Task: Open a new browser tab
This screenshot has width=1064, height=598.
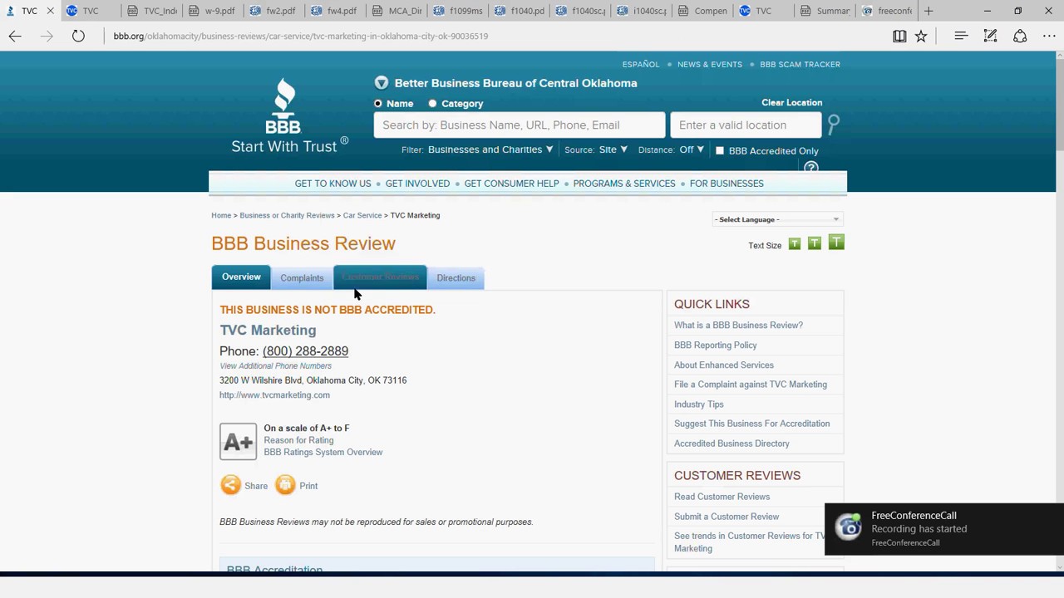Action: (929, 11)
